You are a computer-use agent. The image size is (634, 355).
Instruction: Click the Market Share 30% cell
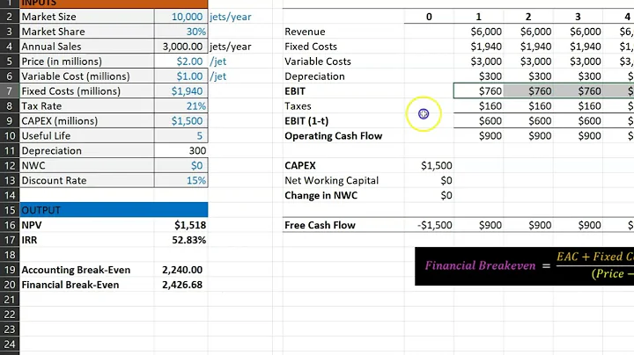pos(181,32)
